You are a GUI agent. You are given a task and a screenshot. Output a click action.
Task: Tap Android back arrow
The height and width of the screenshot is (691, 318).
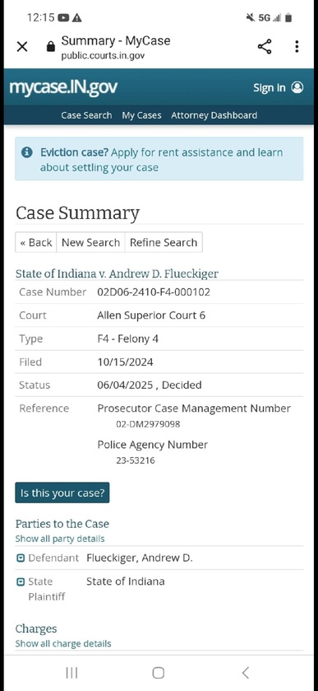(246, 673)
